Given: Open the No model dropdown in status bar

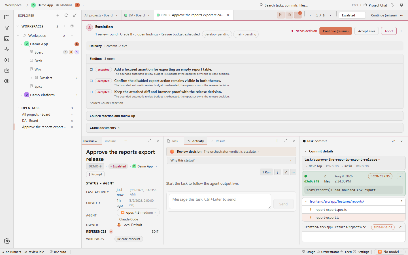Looking at the screenshot, I should coord(390,252).
